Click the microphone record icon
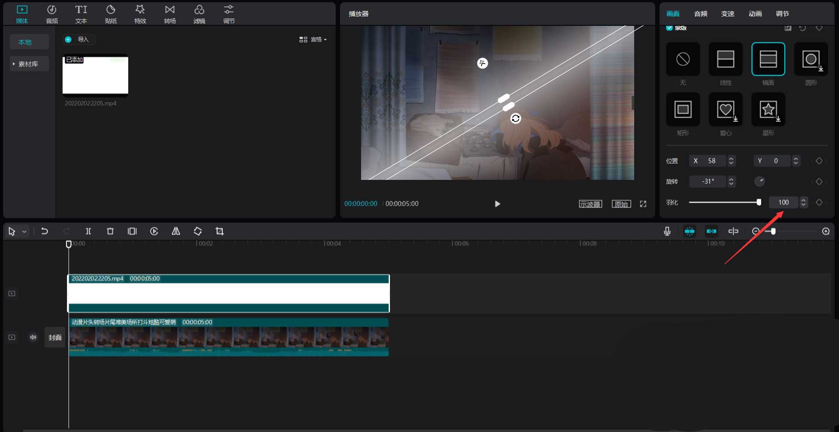839x432 pixels. 667,231
